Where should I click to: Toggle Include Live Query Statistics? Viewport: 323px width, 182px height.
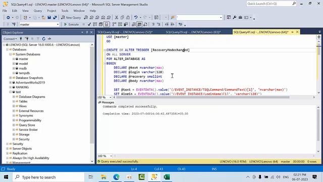point(120,24)
